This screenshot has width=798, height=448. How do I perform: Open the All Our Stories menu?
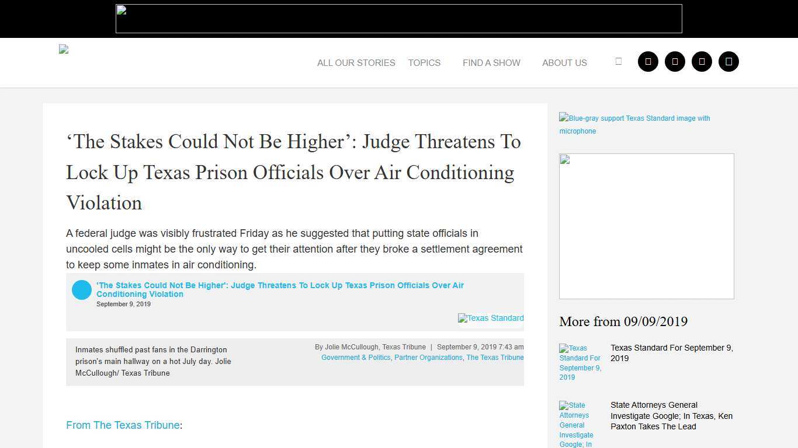point(356,63)
